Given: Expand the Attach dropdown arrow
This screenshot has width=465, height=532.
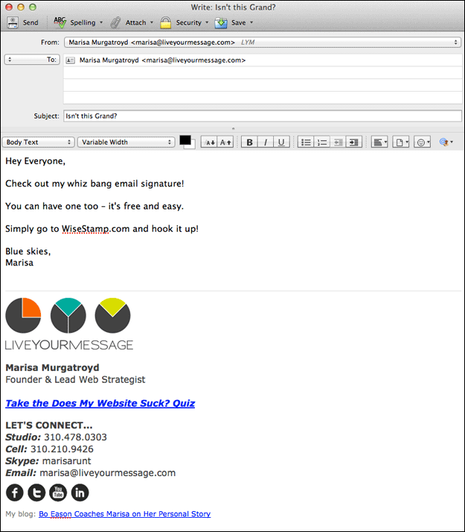Looking at the screenshot, I should click(152, 23).
